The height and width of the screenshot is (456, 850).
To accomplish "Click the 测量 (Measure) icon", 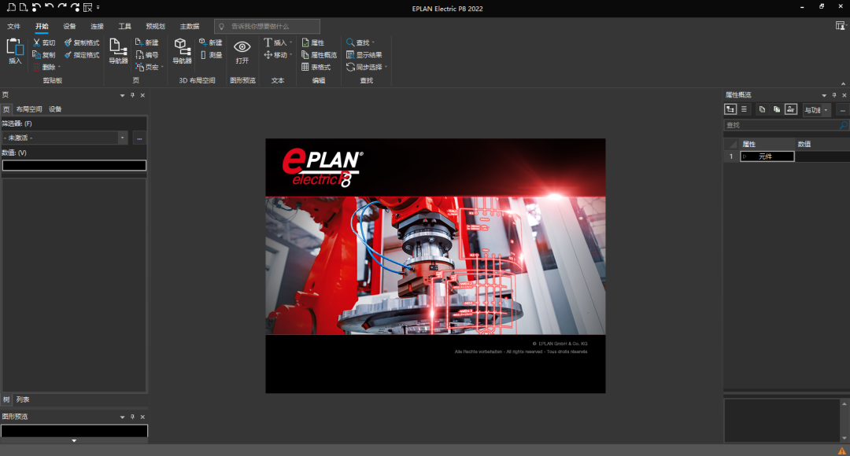I will coord(205,54).
